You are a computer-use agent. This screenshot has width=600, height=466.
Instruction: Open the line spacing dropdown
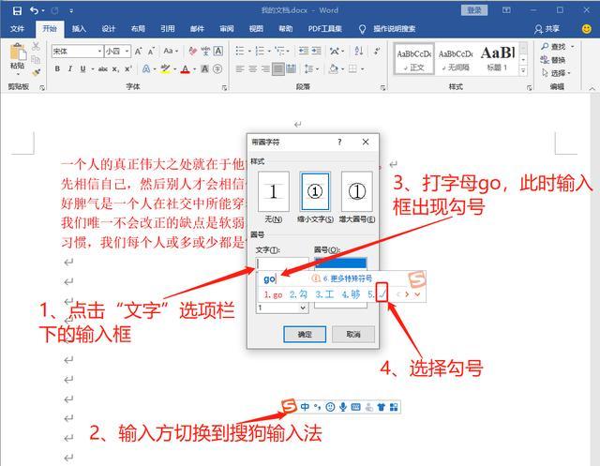311,68
